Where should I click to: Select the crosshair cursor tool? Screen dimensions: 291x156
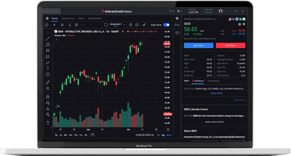pos(48,33)
